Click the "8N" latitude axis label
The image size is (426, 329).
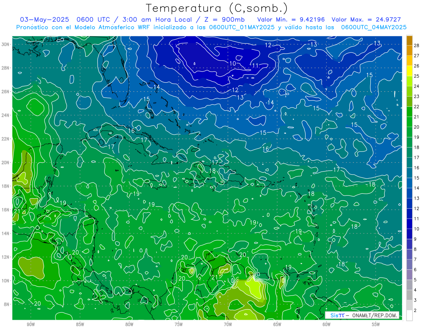tap(7, 305)
